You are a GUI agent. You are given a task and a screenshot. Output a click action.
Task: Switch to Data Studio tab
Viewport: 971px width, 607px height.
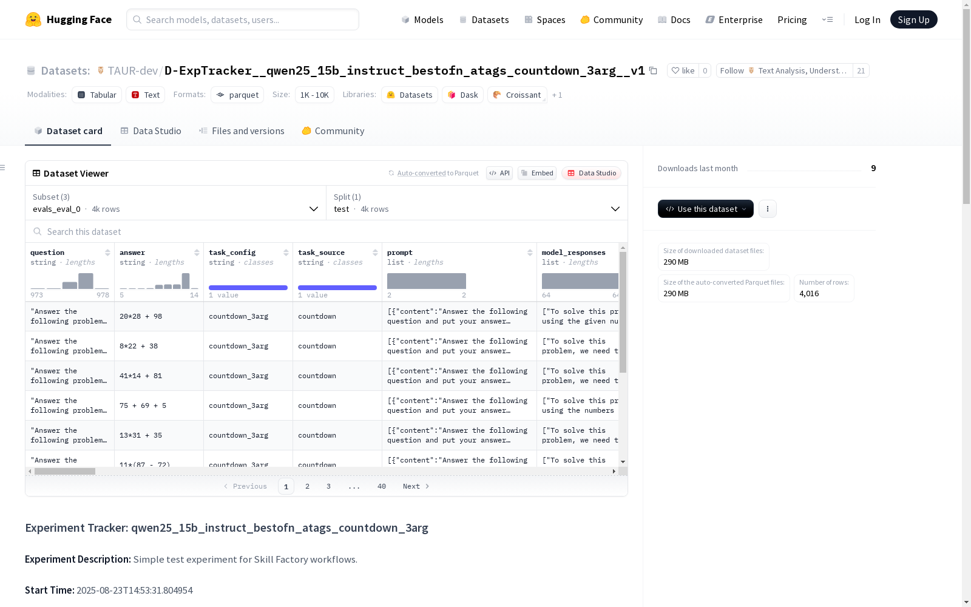(x=151, y=131)
